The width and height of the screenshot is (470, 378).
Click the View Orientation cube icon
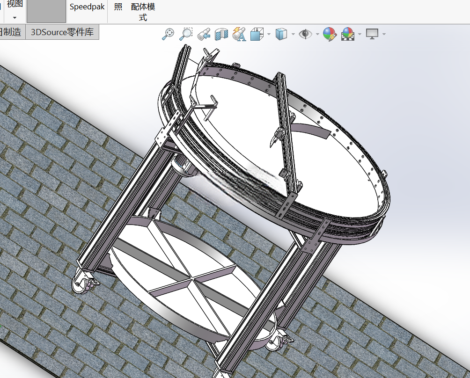(x=257, y=34)
